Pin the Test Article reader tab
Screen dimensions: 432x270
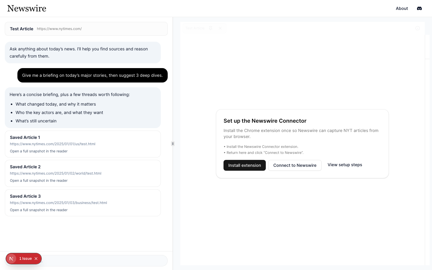211,28
